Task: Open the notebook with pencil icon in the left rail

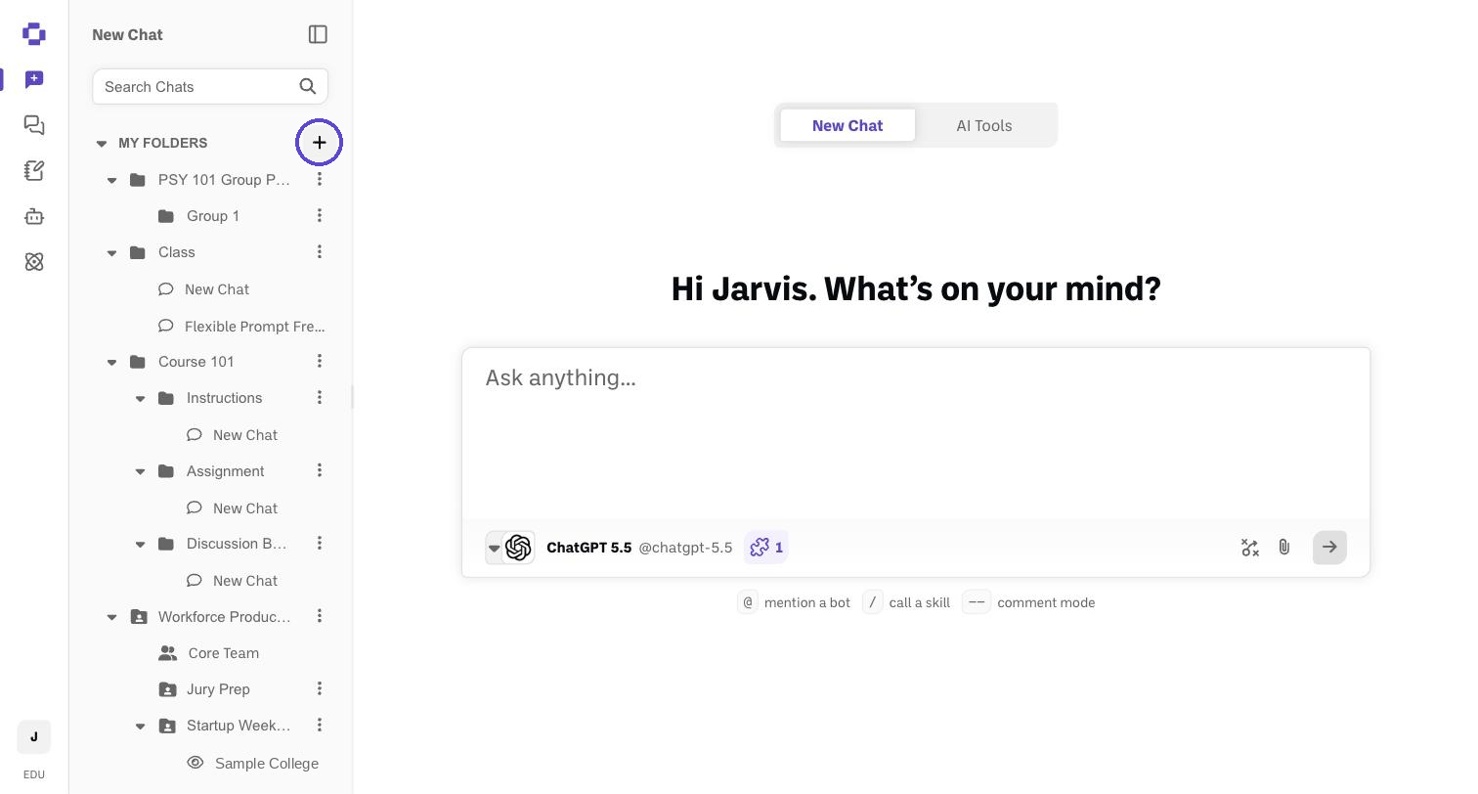Action: coord(34,171)
